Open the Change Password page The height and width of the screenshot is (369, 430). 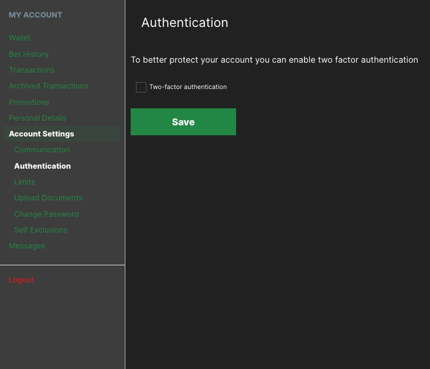46,214
